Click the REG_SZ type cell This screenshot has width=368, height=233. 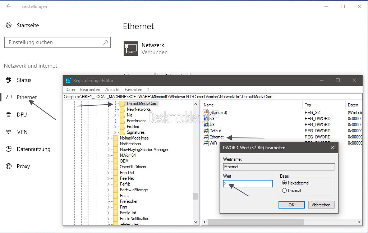(312, 113)
